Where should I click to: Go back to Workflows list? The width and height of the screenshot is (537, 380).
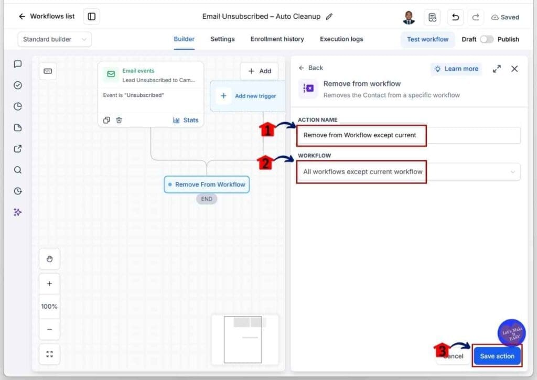pos(46,16)
